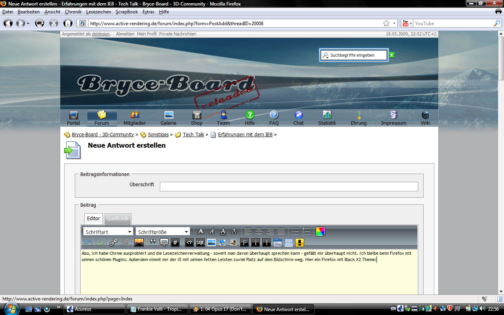Open Frankie Valli taskbar window
Screen dimensions: 504x315
coord(158,309)
